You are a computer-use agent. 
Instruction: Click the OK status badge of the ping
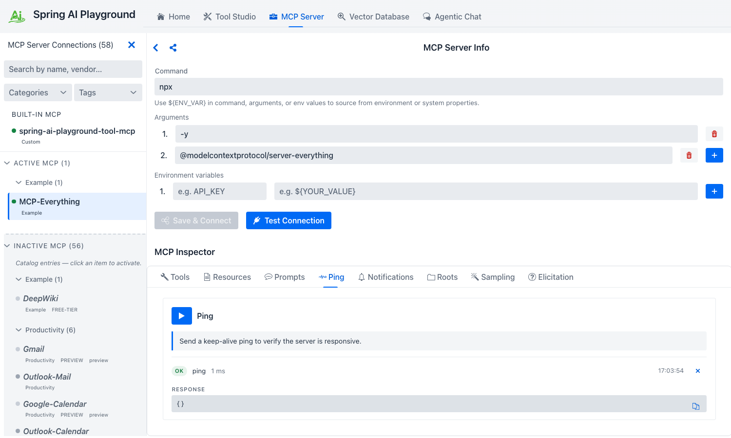pyautogui.click(x=179, y=371)
